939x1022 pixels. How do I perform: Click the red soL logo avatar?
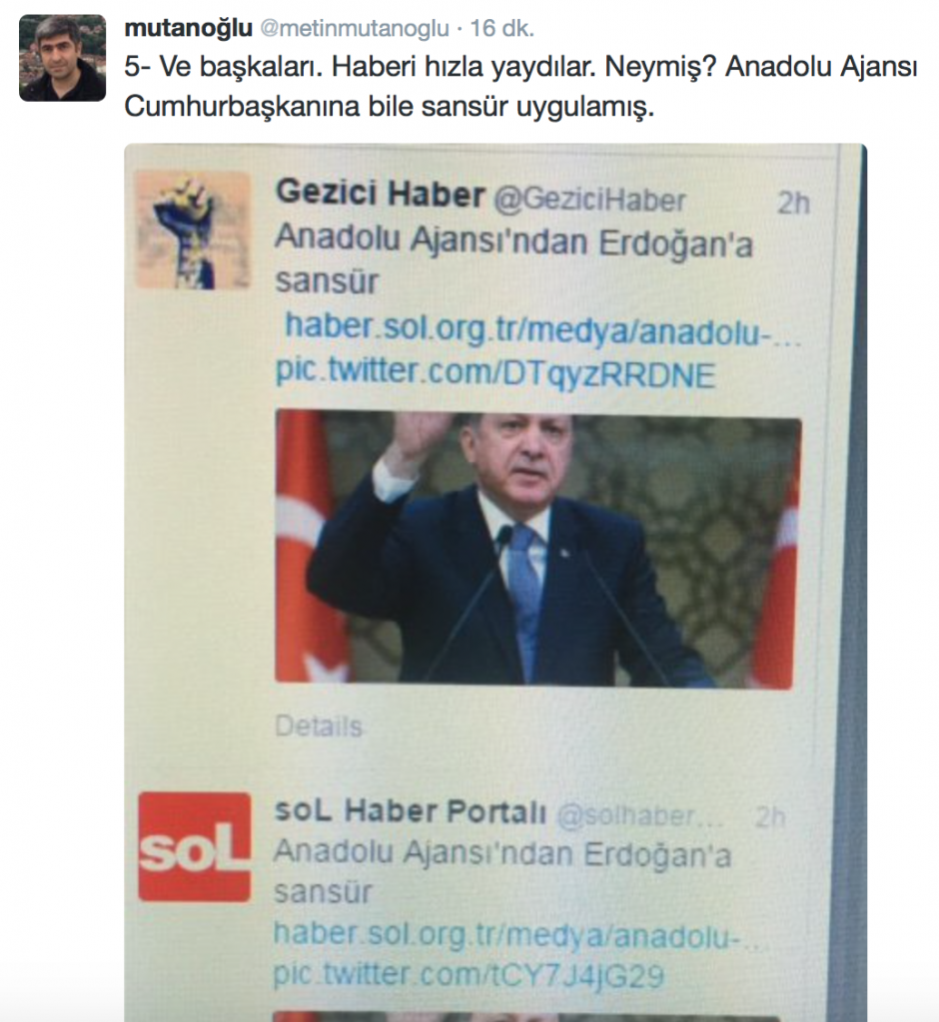[x=195, y=847]
